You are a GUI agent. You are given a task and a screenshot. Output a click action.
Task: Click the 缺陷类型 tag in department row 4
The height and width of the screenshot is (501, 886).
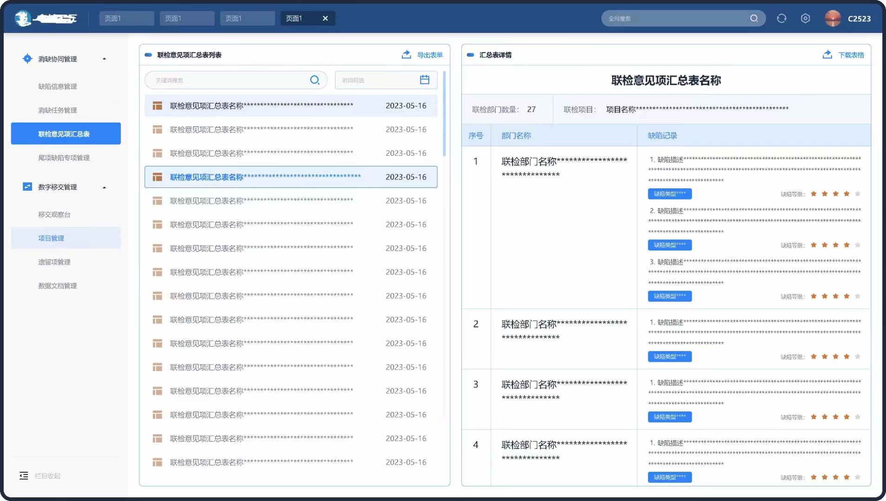[x=669, y=477]
